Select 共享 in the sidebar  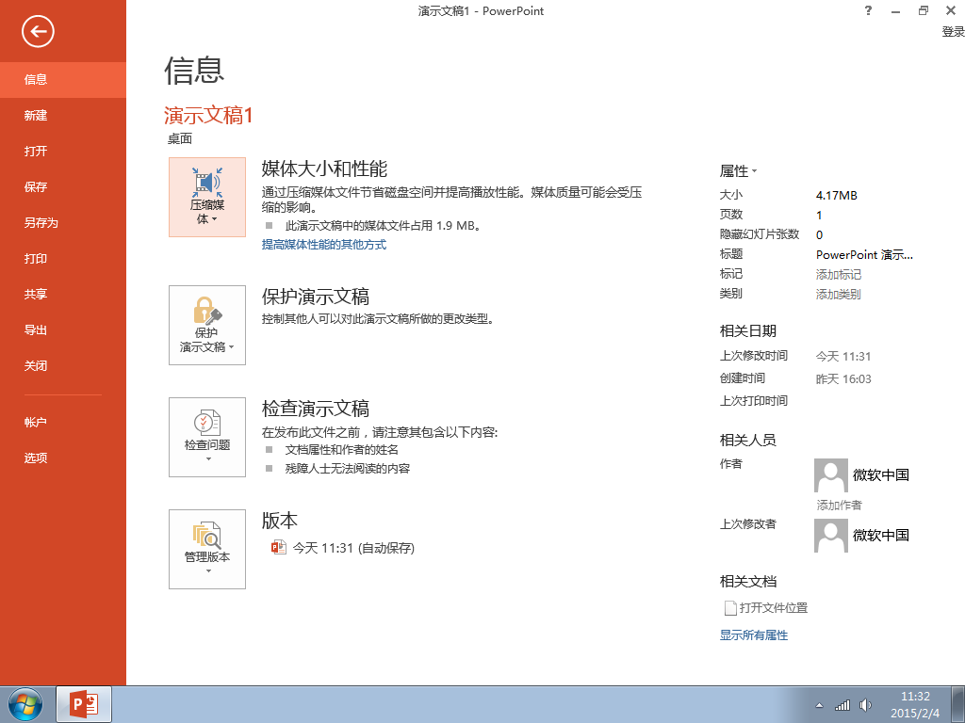click(63, 294)
